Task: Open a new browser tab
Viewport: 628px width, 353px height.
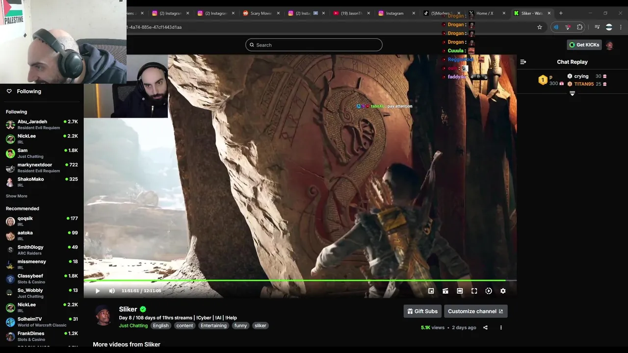Action: click(x=561, y=13)
